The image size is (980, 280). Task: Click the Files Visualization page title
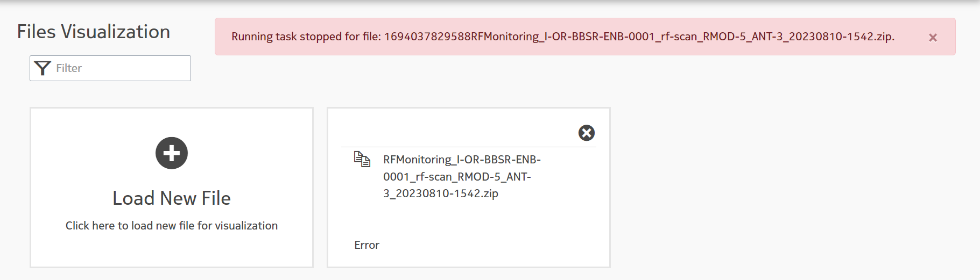(94, 32)
